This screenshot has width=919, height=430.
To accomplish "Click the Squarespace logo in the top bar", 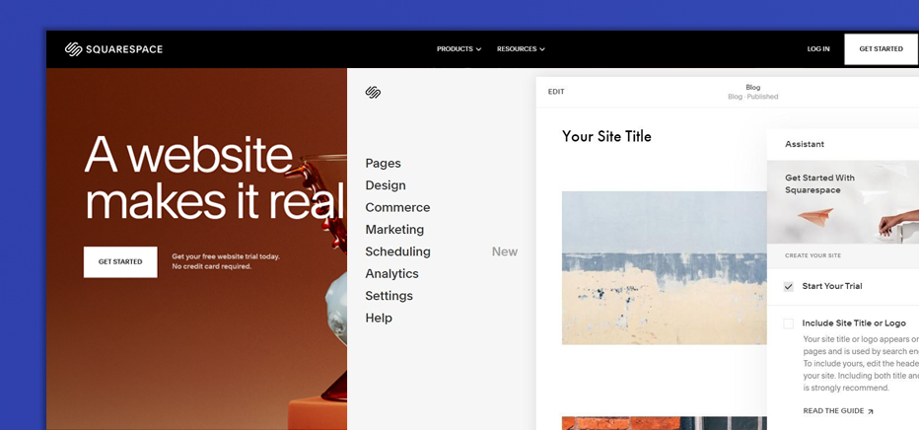I will pos(113,49).
